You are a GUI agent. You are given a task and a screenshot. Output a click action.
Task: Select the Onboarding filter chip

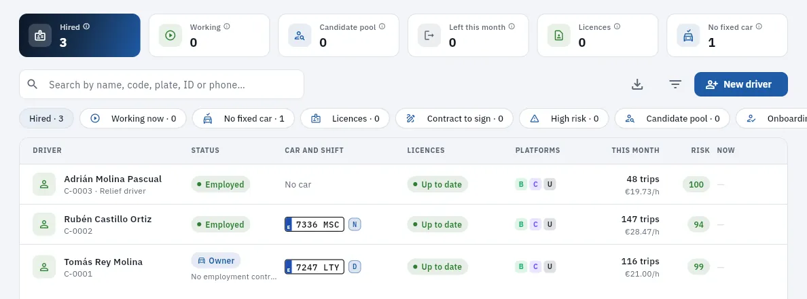[x=772, y=118]
